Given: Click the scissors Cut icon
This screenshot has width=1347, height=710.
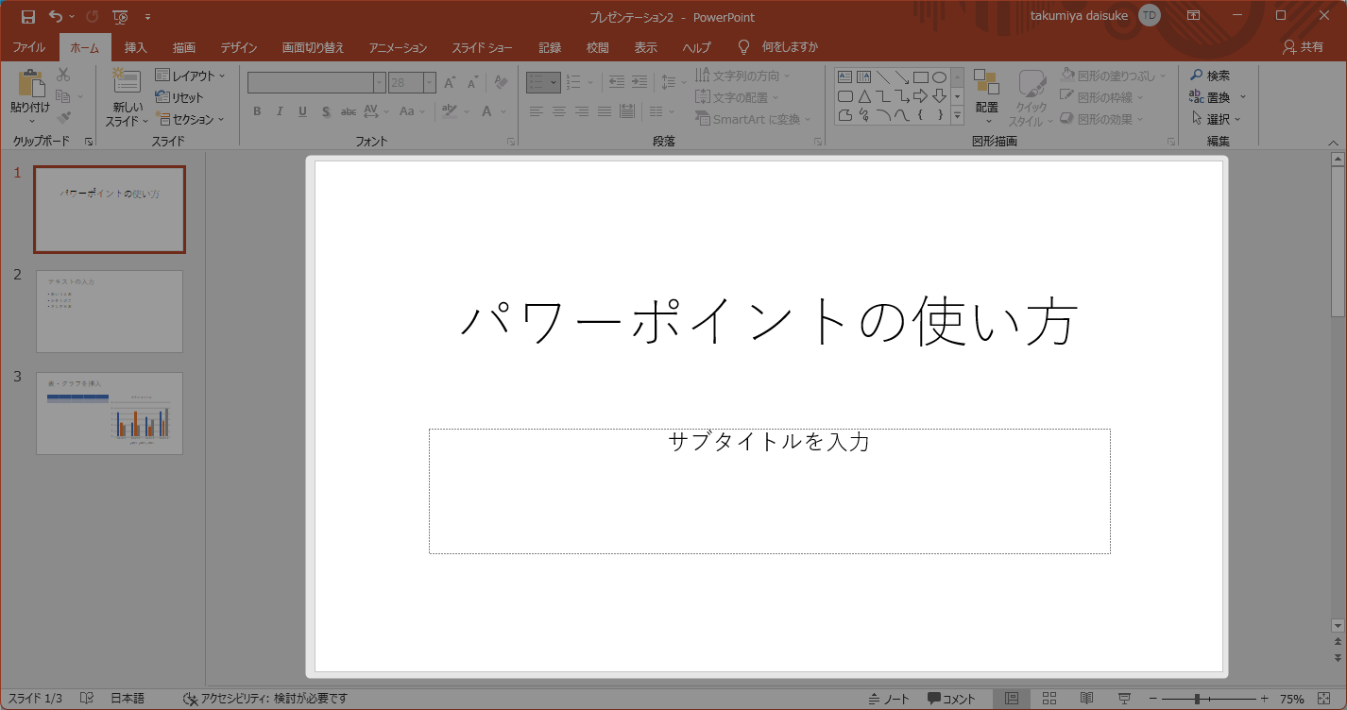Looking at the screenshot, I should pyautogui.click(x=63, y=75).
